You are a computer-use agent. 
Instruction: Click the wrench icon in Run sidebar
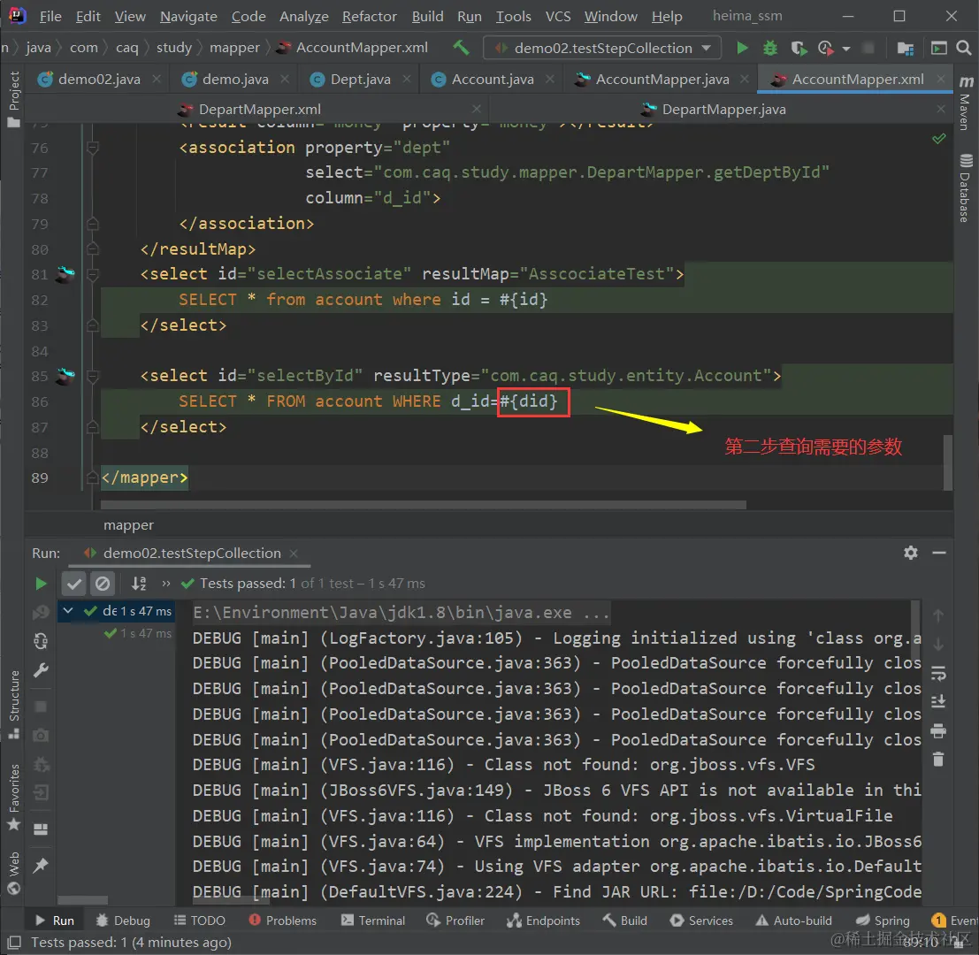pyautogui.click(x=41, y=670)
